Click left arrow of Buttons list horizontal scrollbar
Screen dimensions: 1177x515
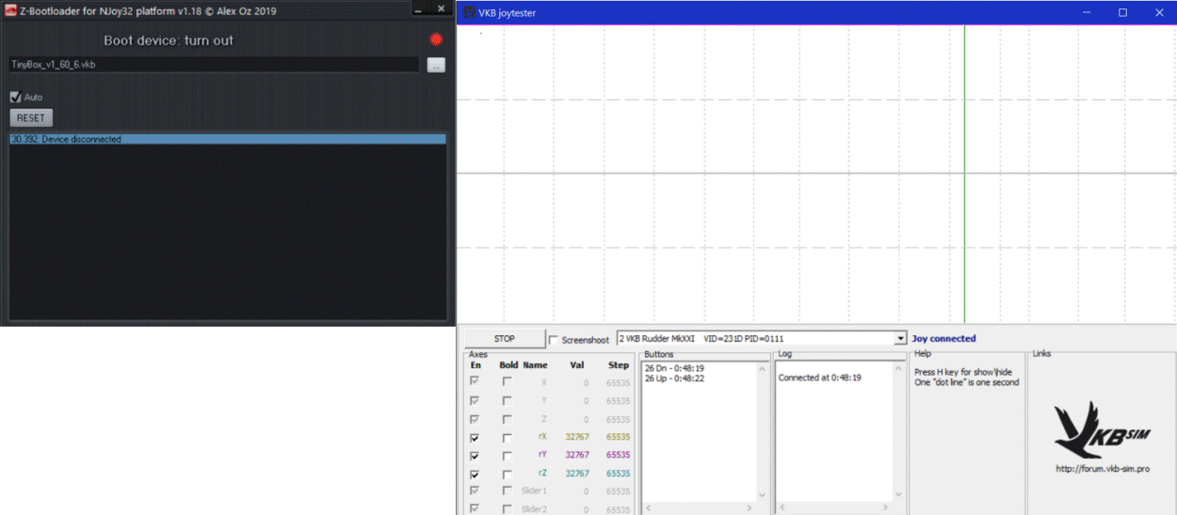pyautogui.click(x=648, y=508)
